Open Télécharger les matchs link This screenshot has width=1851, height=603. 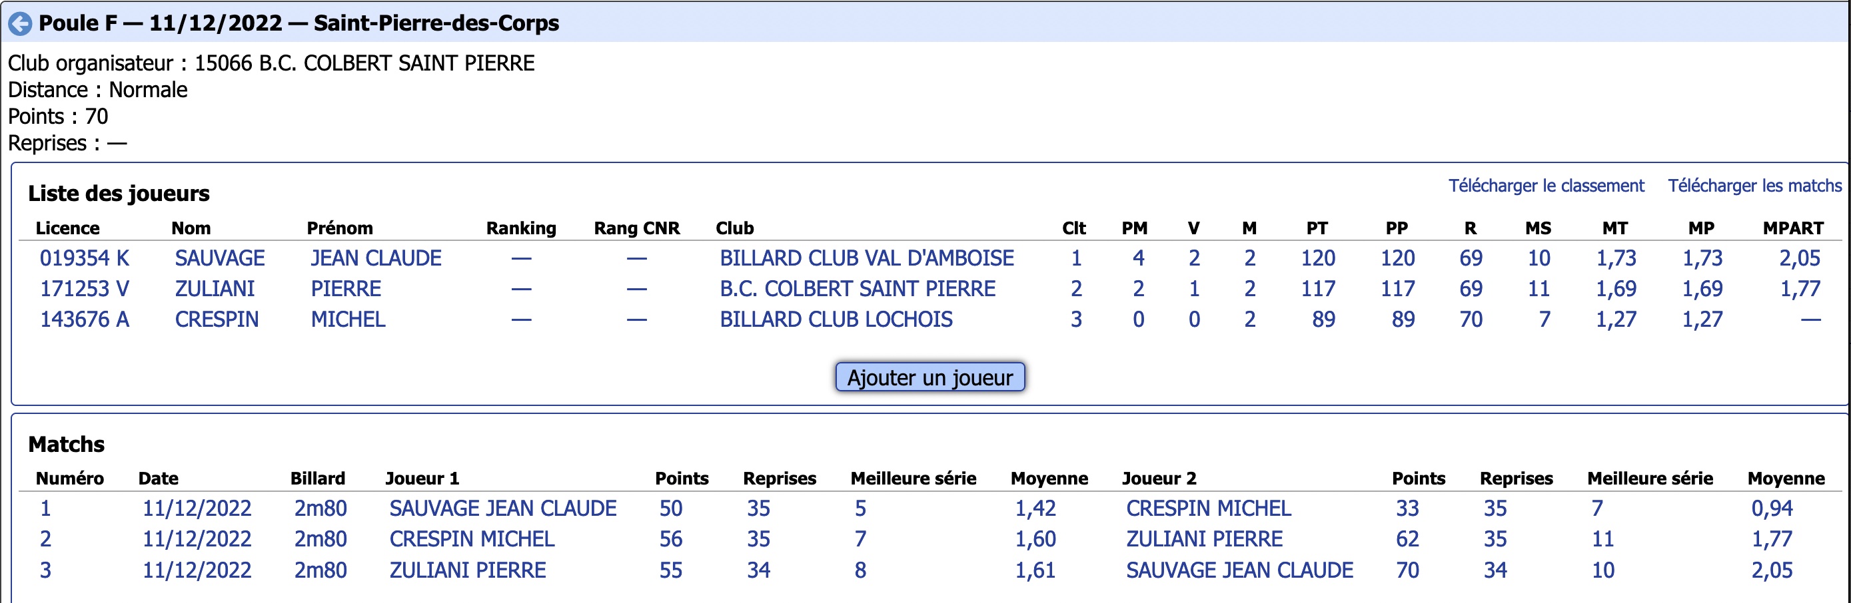(x=1754, y=186)
